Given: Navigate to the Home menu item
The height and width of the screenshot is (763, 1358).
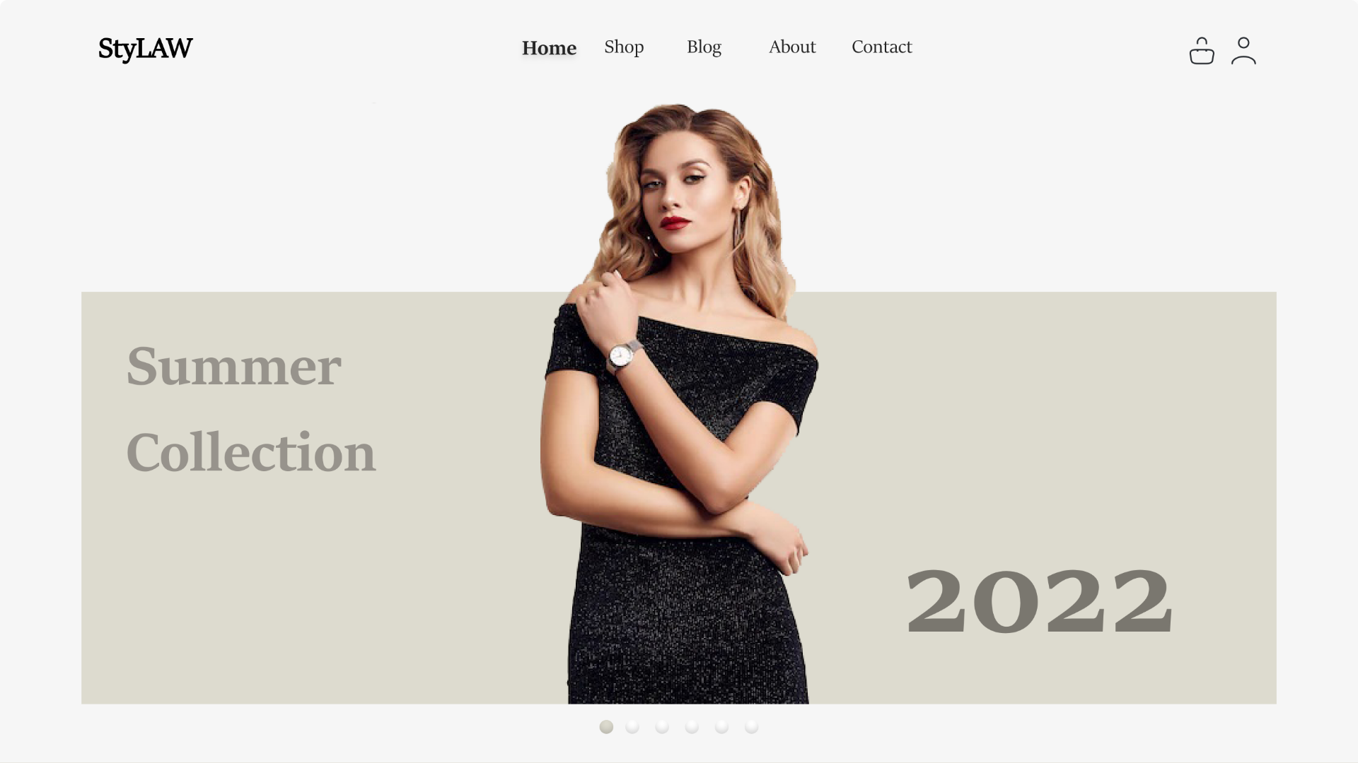Looking at the screenshot, I should click(548, 47).
